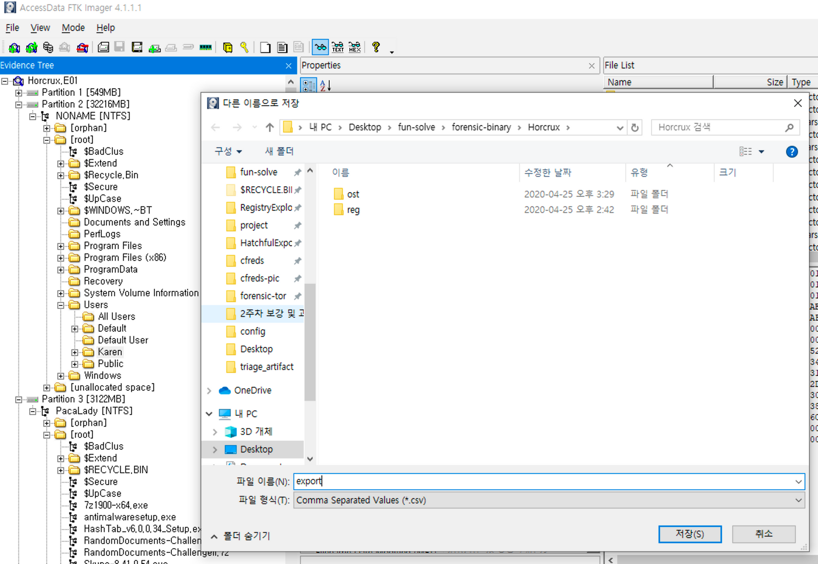Expand 3D 개체 under 내 PC

pyautogui.click(x=215, y=432)
